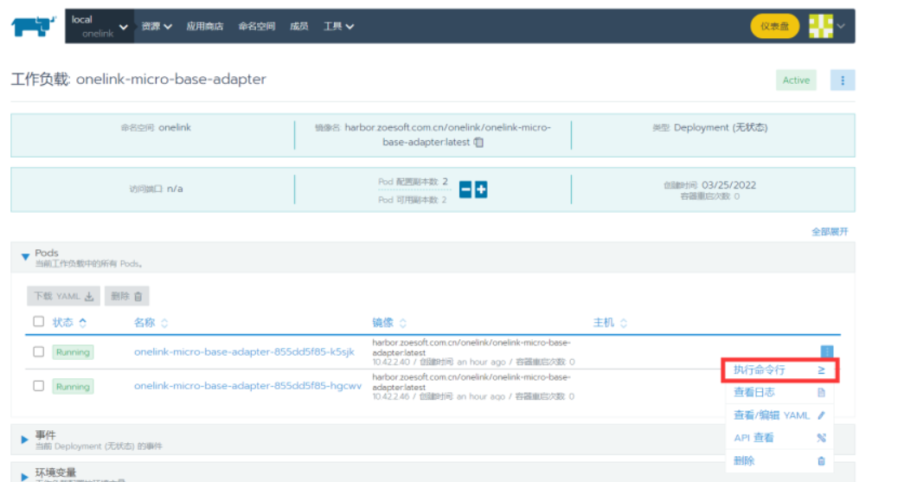Open pod onelink-micro-base-adapter-855dd5f85-hgcwv
Viewport: 917px width, 482px height.
tap(247, 386)
